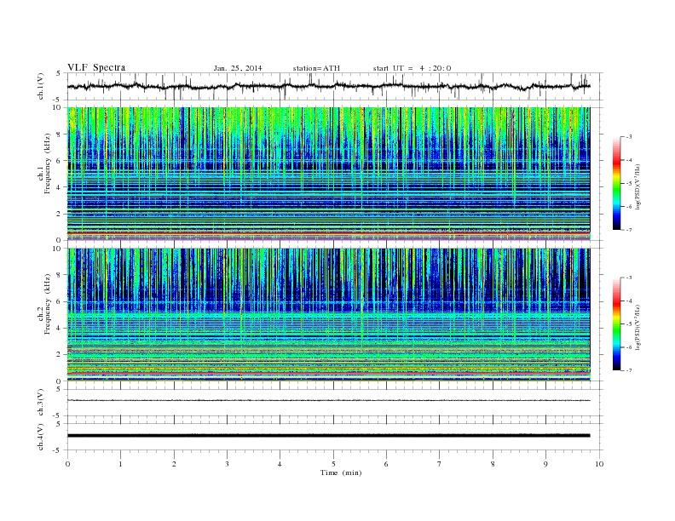Click the ch.1 voltage waveform trace panel
675x521 pixels.
(x=335, y=86)
